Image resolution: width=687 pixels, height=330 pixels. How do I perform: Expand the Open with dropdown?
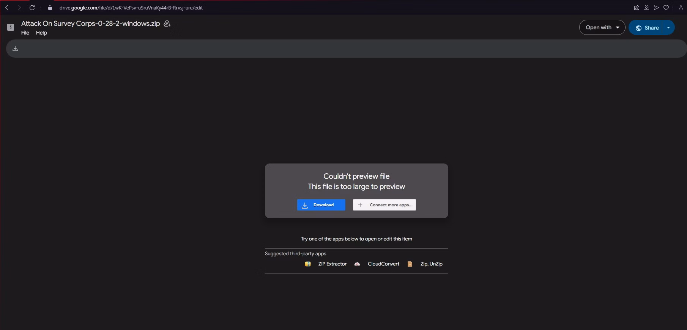602,27
